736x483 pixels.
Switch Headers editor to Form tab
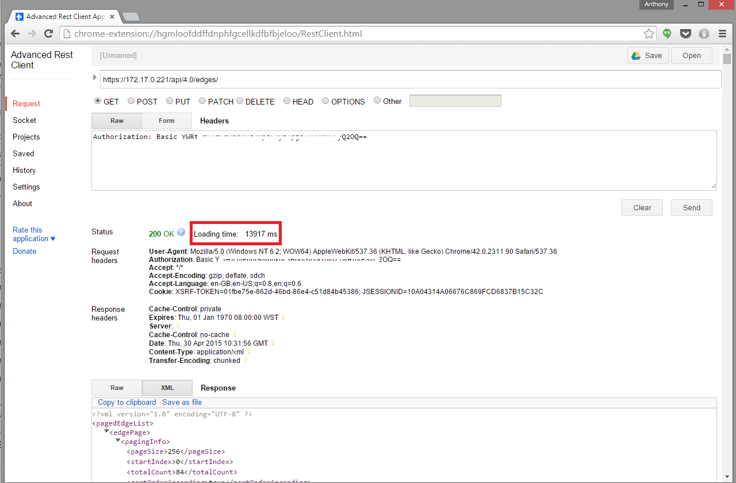(167, 121)
